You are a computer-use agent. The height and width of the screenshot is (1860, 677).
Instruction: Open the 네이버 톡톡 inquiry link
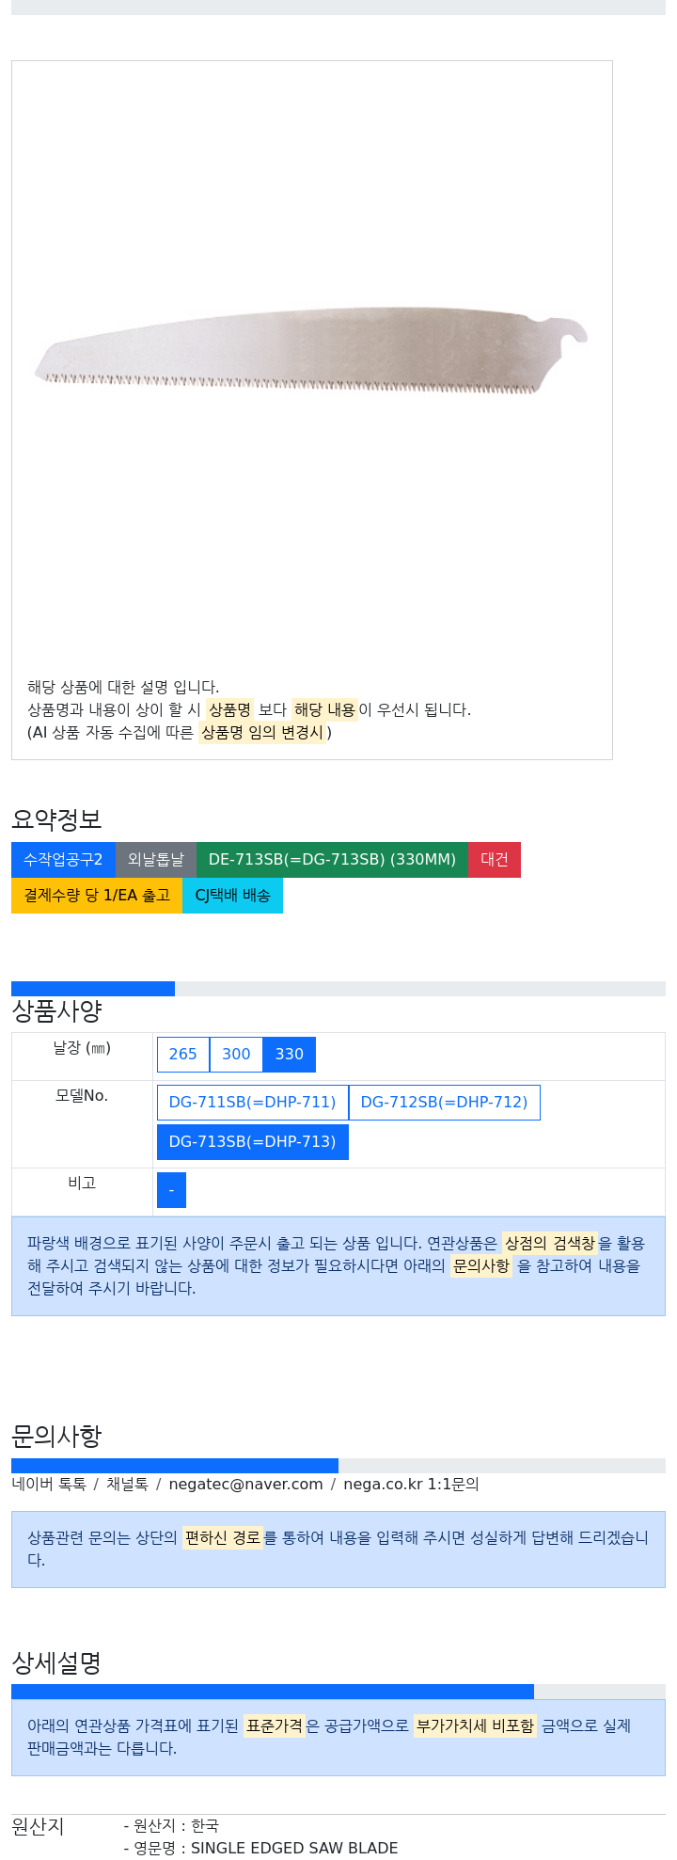[x=49, y=1484]
